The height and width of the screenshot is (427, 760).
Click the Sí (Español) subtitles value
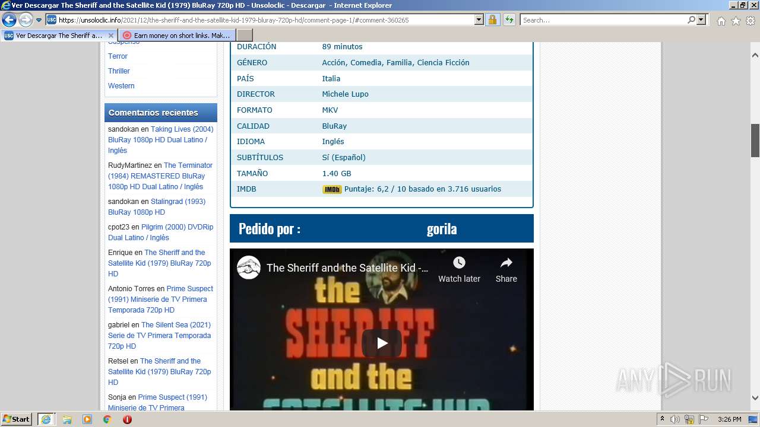(x=344, y=158)
